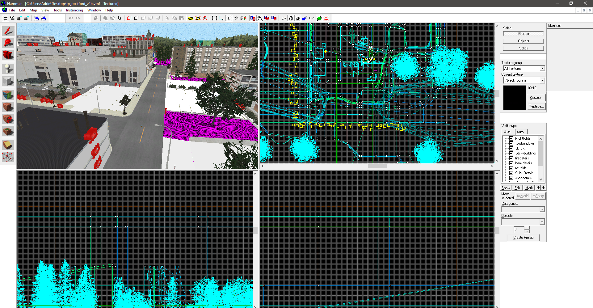Click VisGroups list scroll-down arrow

540,179
